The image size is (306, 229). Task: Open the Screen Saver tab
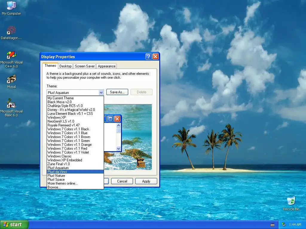tap(85, 66)
